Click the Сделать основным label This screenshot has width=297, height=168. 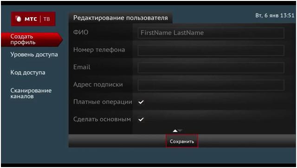click(x=102, y=119)
